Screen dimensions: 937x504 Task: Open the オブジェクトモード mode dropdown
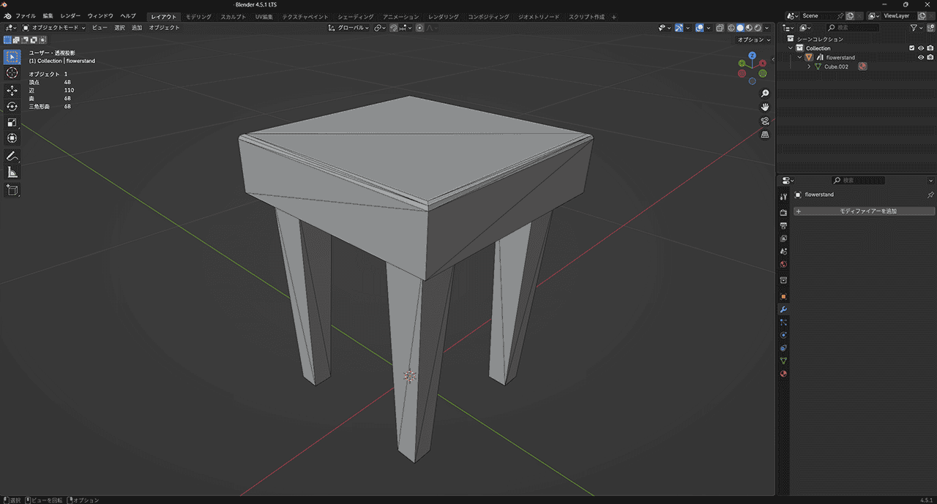click(54, 28)
